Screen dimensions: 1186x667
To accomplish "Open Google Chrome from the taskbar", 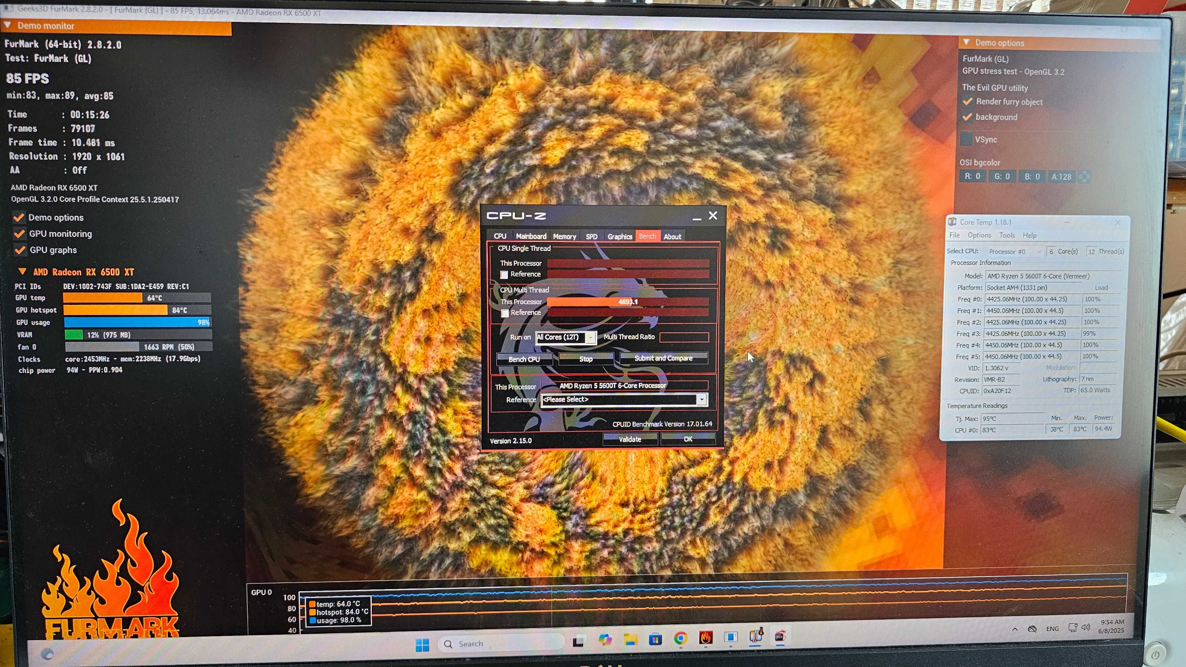I will 680,638.
